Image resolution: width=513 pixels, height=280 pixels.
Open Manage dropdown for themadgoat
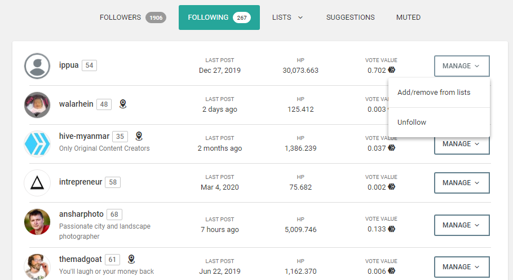click(x=462, y=267)
